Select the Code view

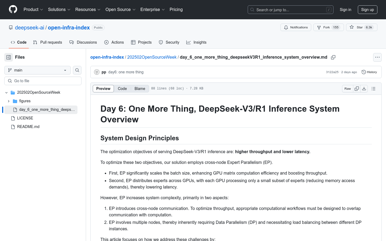pos(122,89)
